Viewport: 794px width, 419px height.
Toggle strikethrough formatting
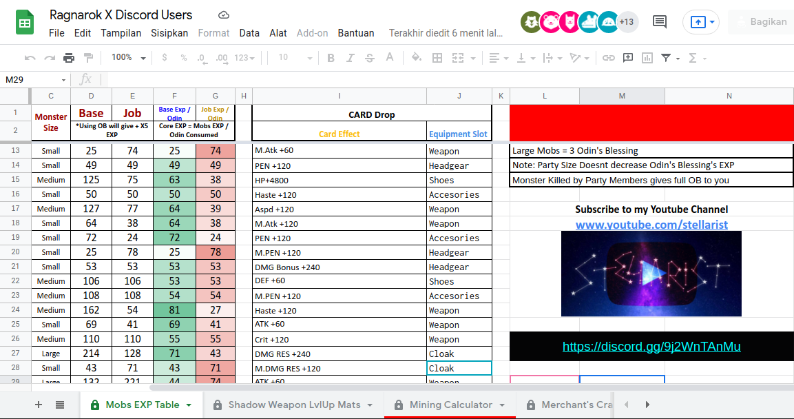tap(369, 57)
